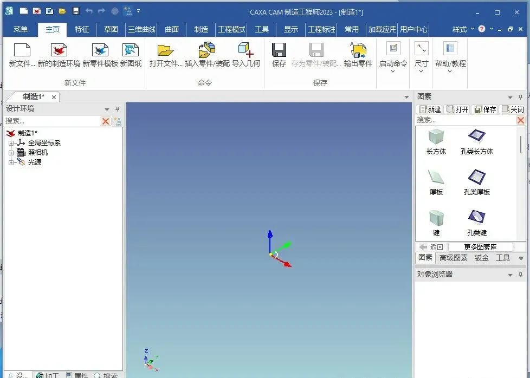Viewport: 530px width, 378px height.
Task: Click the 新文件 (New File) ribbon icon
Action: [22, 50]
